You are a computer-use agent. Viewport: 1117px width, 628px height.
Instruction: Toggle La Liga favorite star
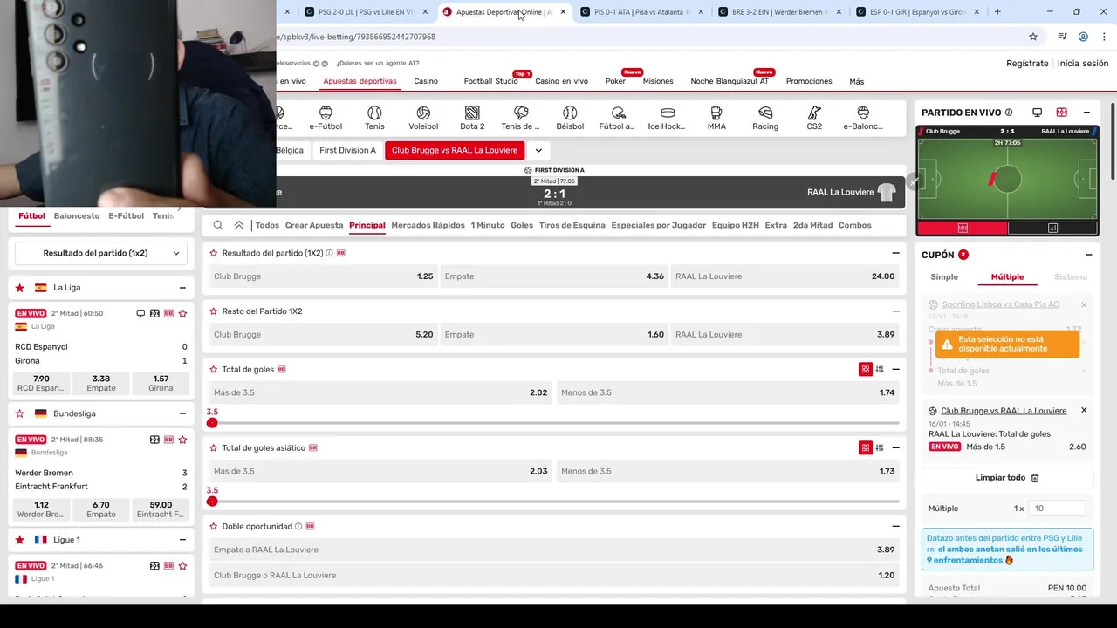point(20,288)
